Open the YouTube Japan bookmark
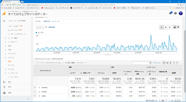Screen dimensions: 186x102 click(48, 8)
